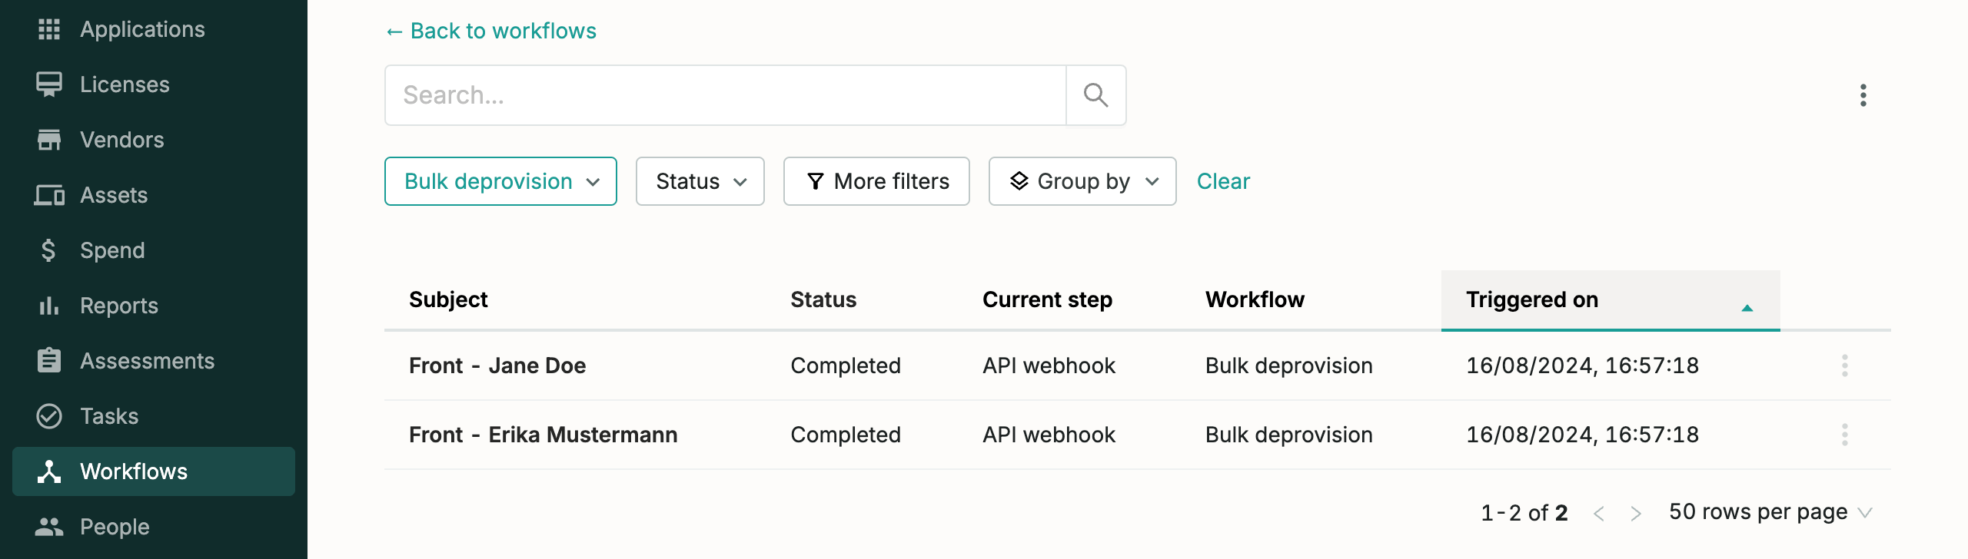Open Spend menu item

click(x=154, y=250)
